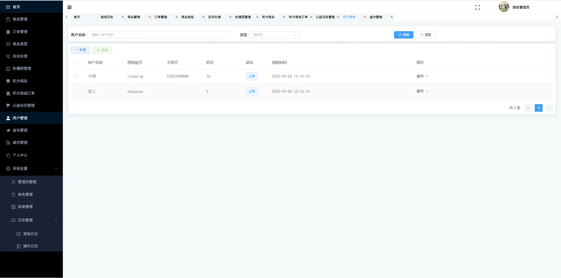Check the row checkbox for 张三

76,91
